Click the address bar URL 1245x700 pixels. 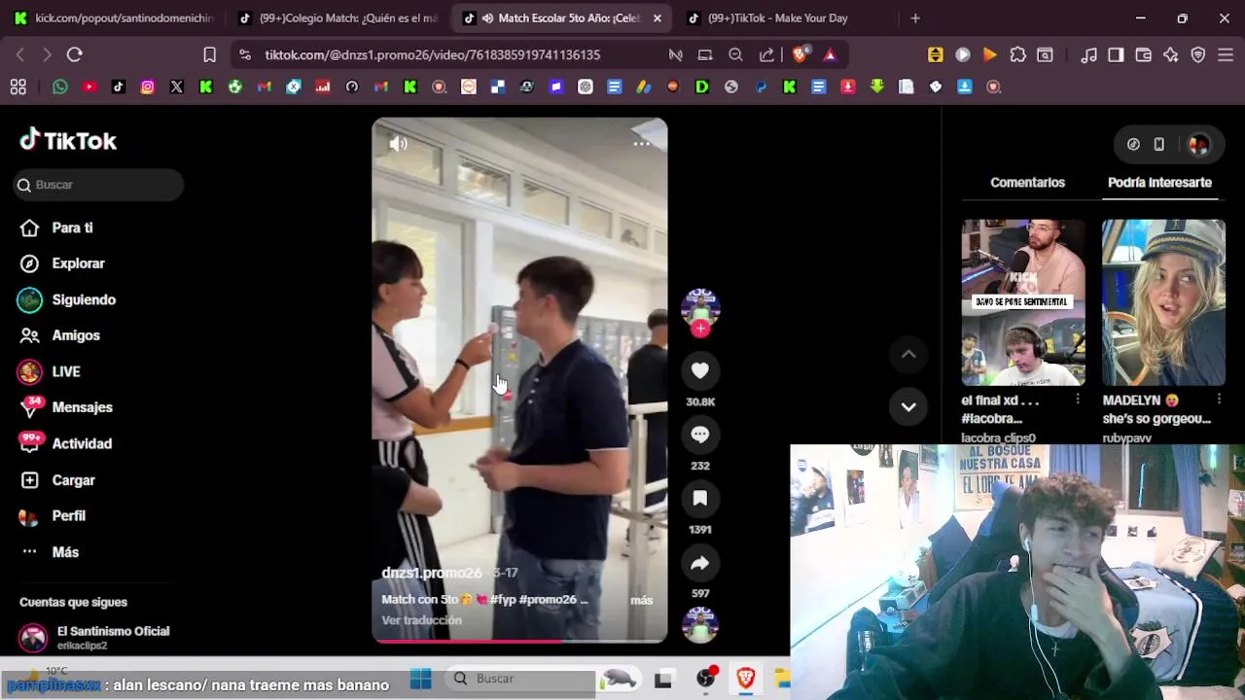[x=433, y=54]
